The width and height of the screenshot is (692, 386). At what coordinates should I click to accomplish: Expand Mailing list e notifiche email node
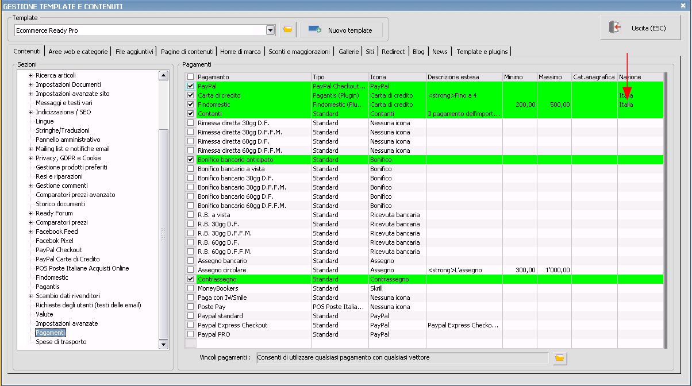tap(30, 149)
